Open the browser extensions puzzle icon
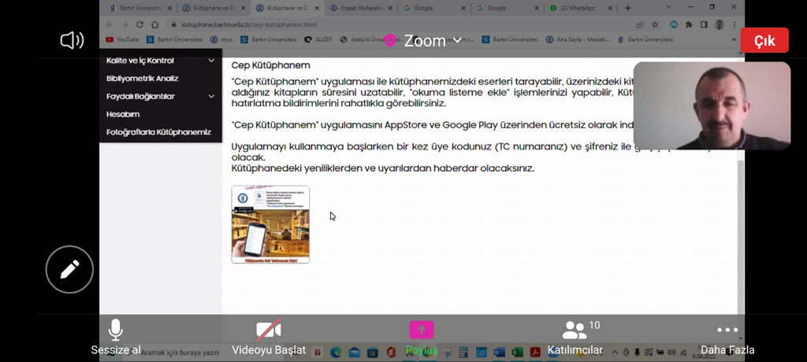Viewport: 807px width, 362px height. click(x=689, y=24)
